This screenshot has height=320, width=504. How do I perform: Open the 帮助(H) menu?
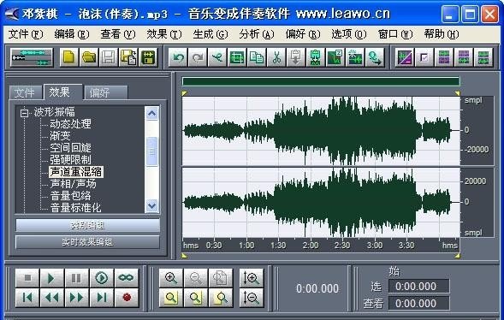coord(442,33)
